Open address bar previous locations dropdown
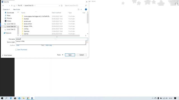This screenshot has width=179, height=100. pyautogui.click(x=59, y=6)
